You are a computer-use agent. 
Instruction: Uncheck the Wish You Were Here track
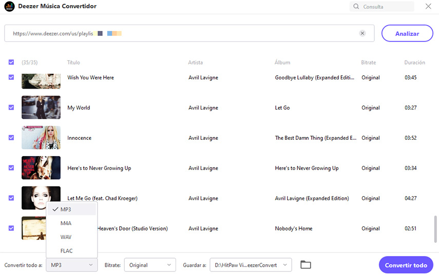11,77
